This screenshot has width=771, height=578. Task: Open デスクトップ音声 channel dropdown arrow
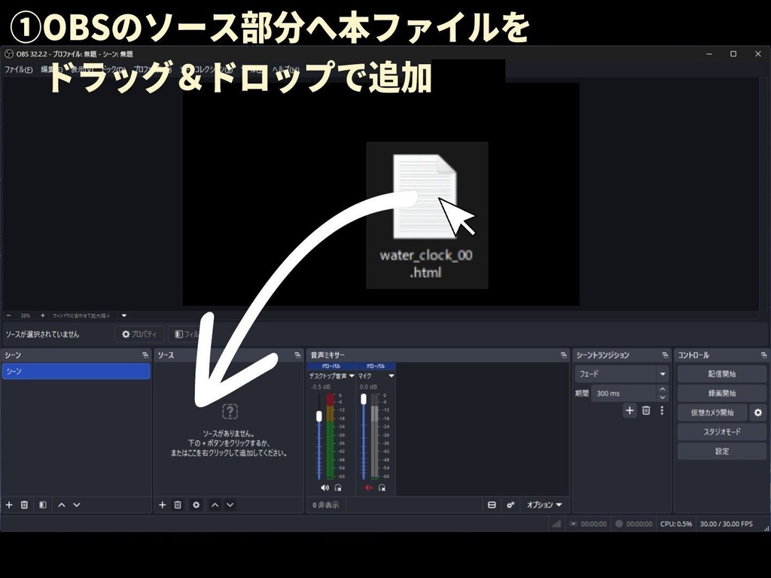[352, 376]
